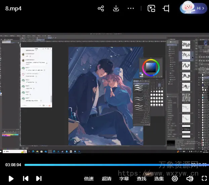Open the 超清 quality selector

tap(107, 179)
